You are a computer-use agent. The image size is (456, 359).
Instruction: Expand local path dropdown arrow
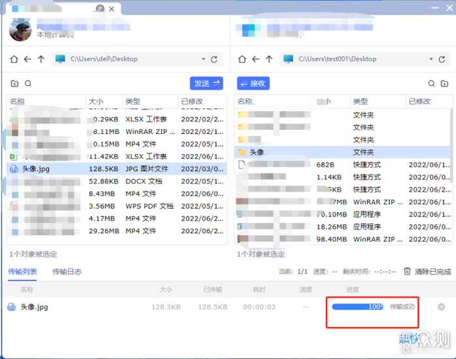pos(203,59)
